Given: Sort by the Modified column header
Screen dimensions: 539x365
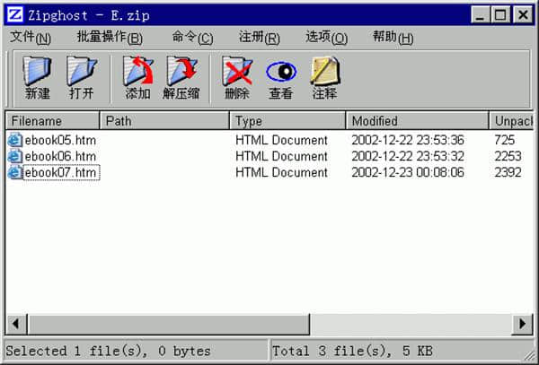Looking at the screenshot, I should 417,121.
